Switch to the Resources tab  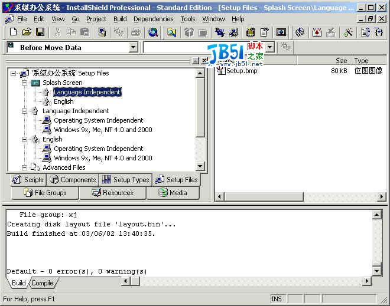[x=113, y=193]
